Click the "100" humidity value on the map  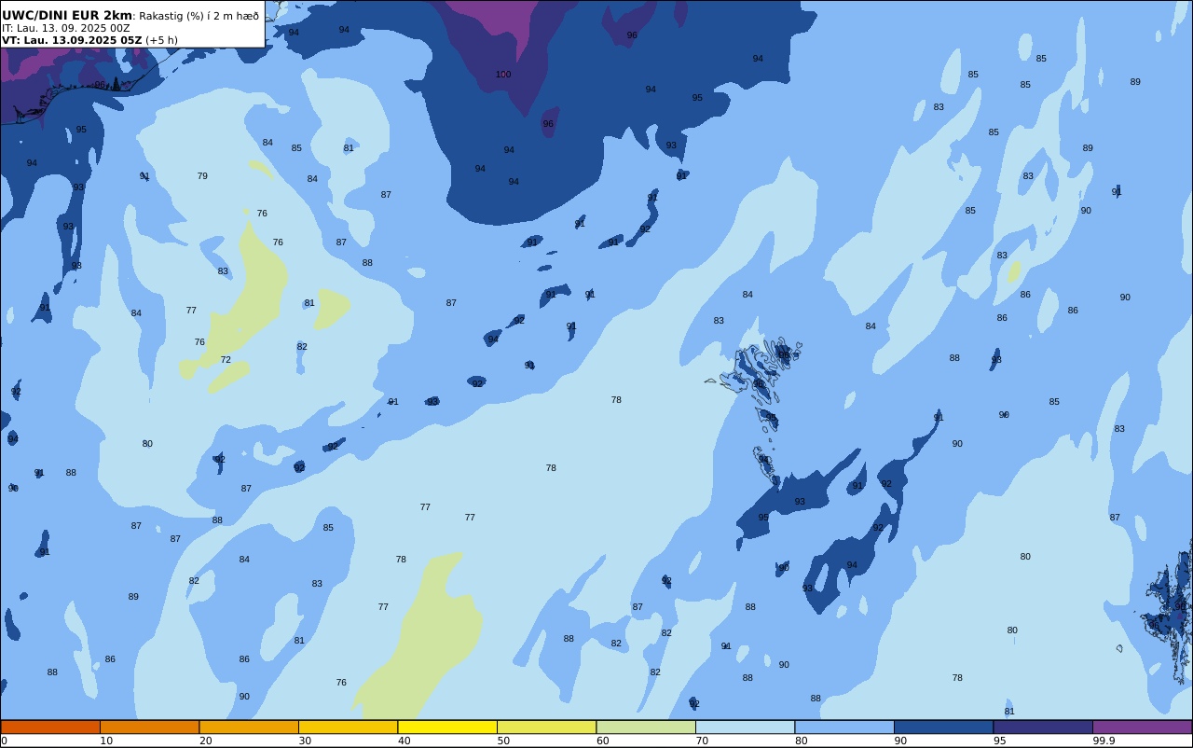point(503,75)
